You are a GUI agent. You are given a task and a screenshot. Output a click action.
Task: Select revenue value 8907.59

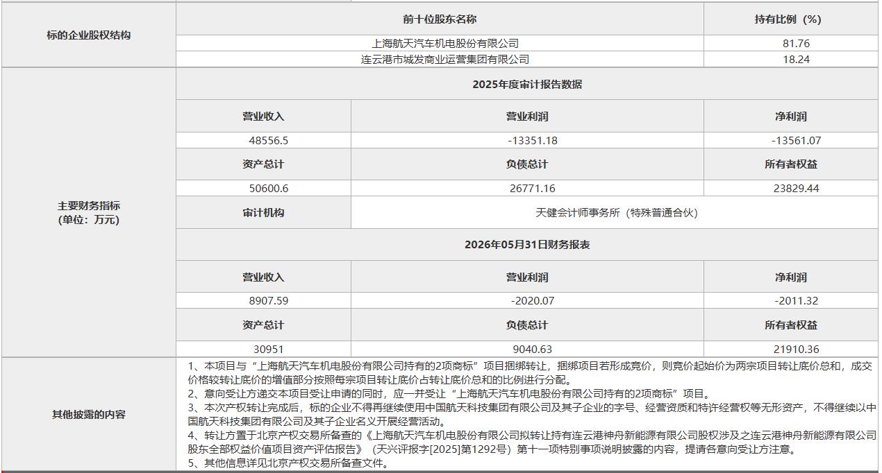[268, 301]
